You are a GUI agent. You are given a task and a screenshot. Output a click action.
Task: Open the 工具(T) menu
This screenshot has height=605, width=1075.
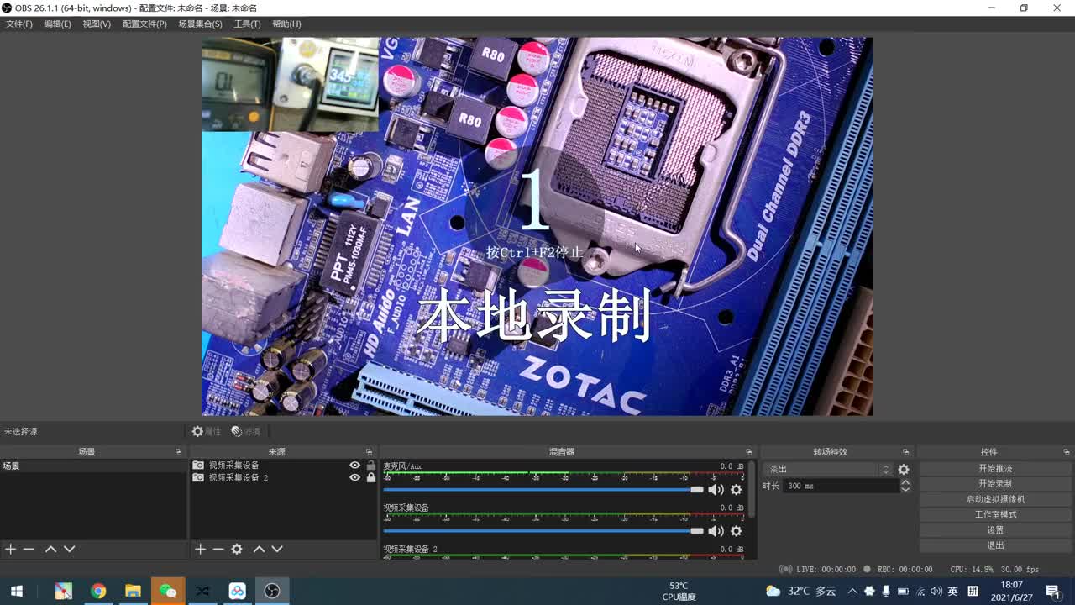click(247, 24)
